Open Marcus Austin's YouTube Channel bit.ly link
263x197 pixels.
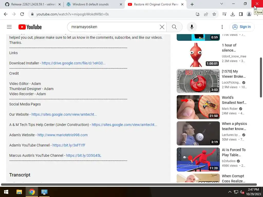click(x=83, y=155)
